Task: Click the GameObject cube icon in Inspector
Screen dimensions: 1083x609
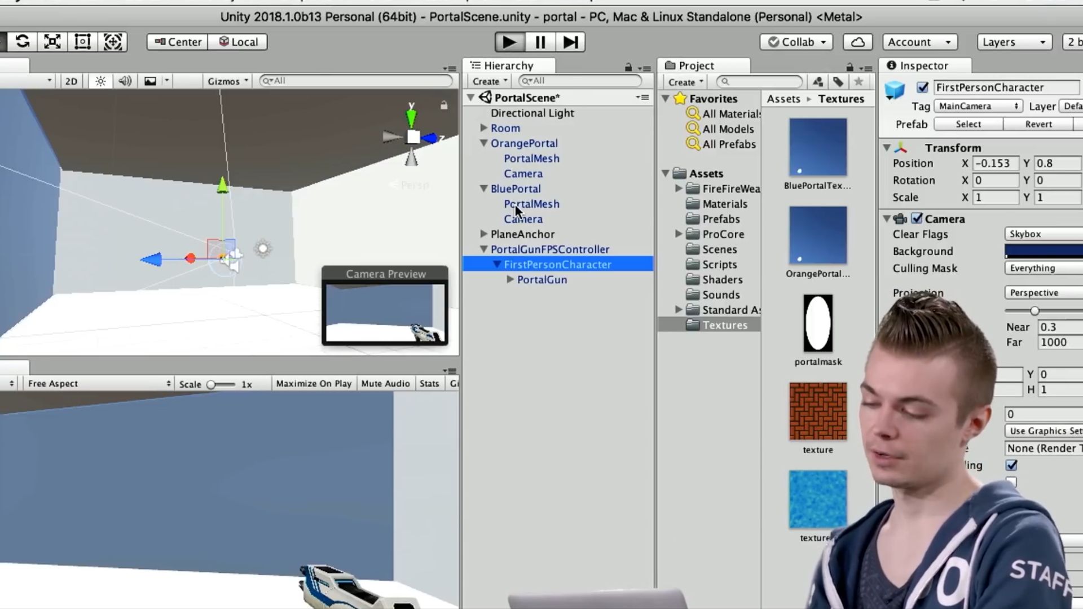Action: tap(895, 90)
